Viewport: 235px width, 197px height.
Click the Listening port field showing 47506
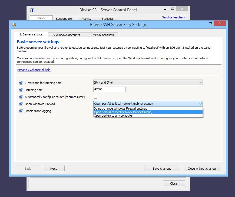pos(110,89)
